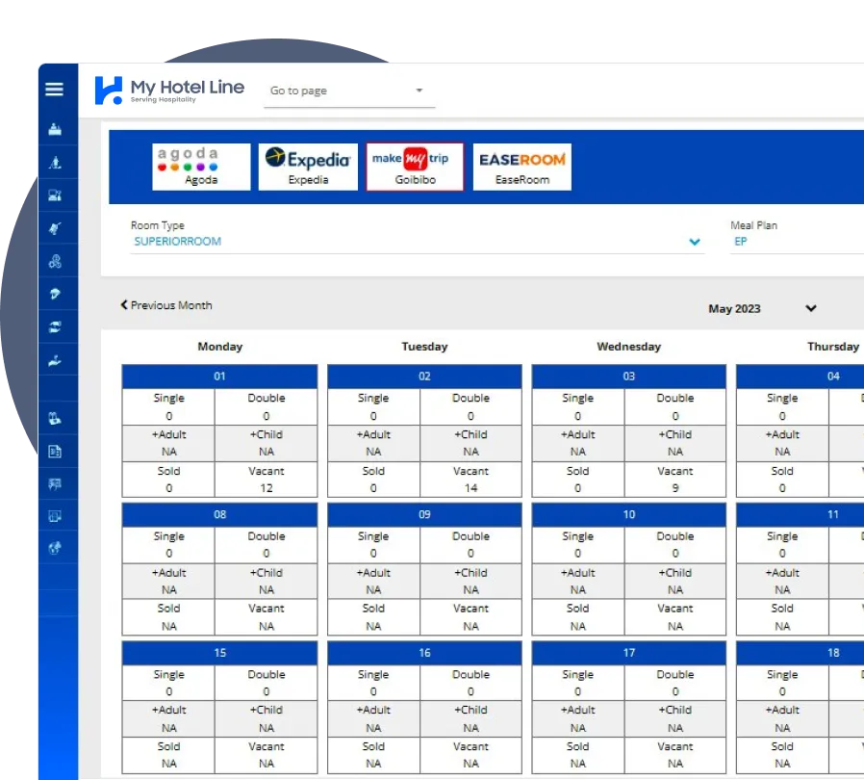Click the My Hotel Line logo
This screenshot has width=864, height=780.
click(x=169, y=88)
